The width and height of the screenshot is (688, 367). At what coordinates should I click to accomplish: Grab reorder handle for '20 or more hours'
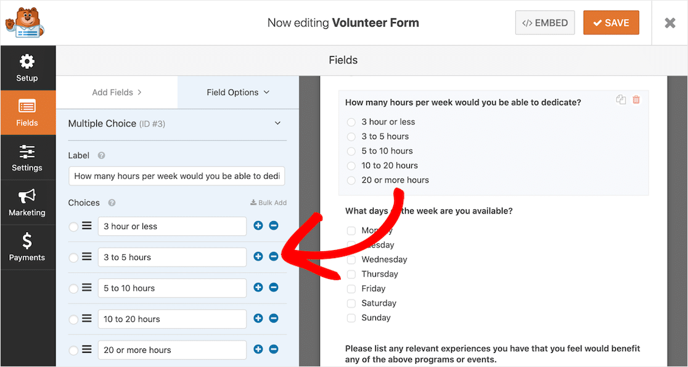coord(87,350)
